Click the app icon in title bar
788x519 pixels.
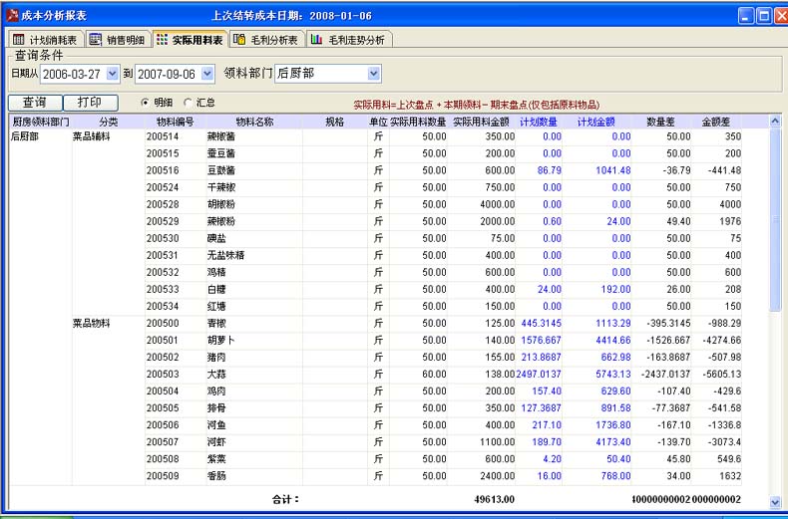pos(11,16)
